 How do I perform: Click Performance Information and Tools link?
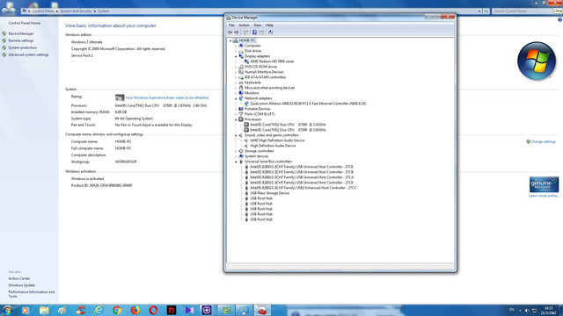coord(32,294)
